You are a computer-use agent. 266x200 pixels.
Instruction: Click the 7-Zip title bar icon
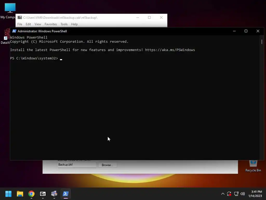pos(20,17)
